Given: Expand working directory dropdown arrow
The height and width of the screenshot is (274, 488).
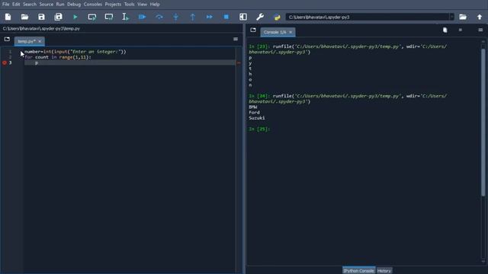Looking at the screenshot, I should pos(451,17).
